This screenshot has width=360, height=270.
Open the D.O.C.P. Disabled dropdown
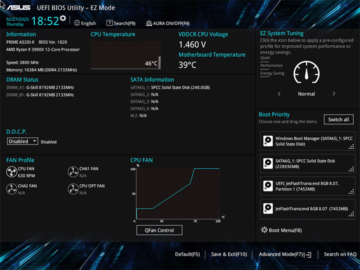pos(22,141)
